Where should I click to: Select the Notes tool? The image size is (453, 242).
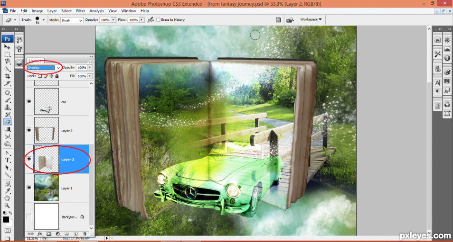click(7, 184)
